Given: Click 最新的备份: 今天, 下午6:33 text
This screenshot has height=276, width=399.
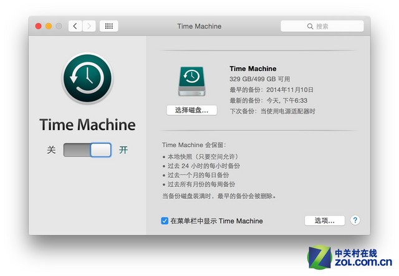Looking at the screenshot, I should click(269, 100).
